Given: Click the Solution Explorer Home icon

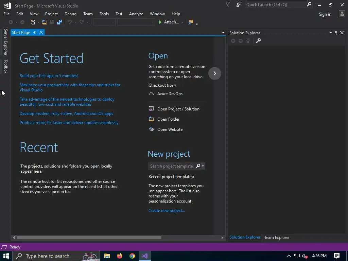Looking at the screenshot, I should pos(248,41).
